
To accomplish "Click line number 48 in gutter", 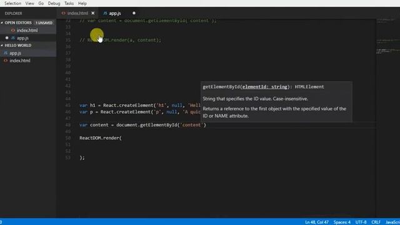I will coord(68,125).
